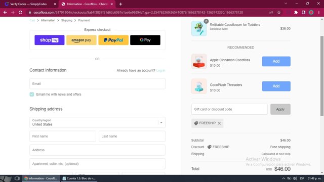Add CocoPlush Threaders to order
The image size is (324, 182).
(x=276, y=86)
